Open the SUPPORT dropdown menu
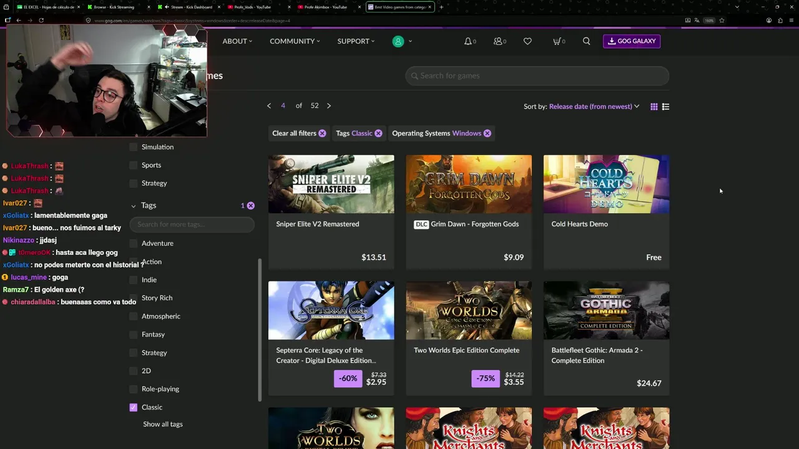 356,41
